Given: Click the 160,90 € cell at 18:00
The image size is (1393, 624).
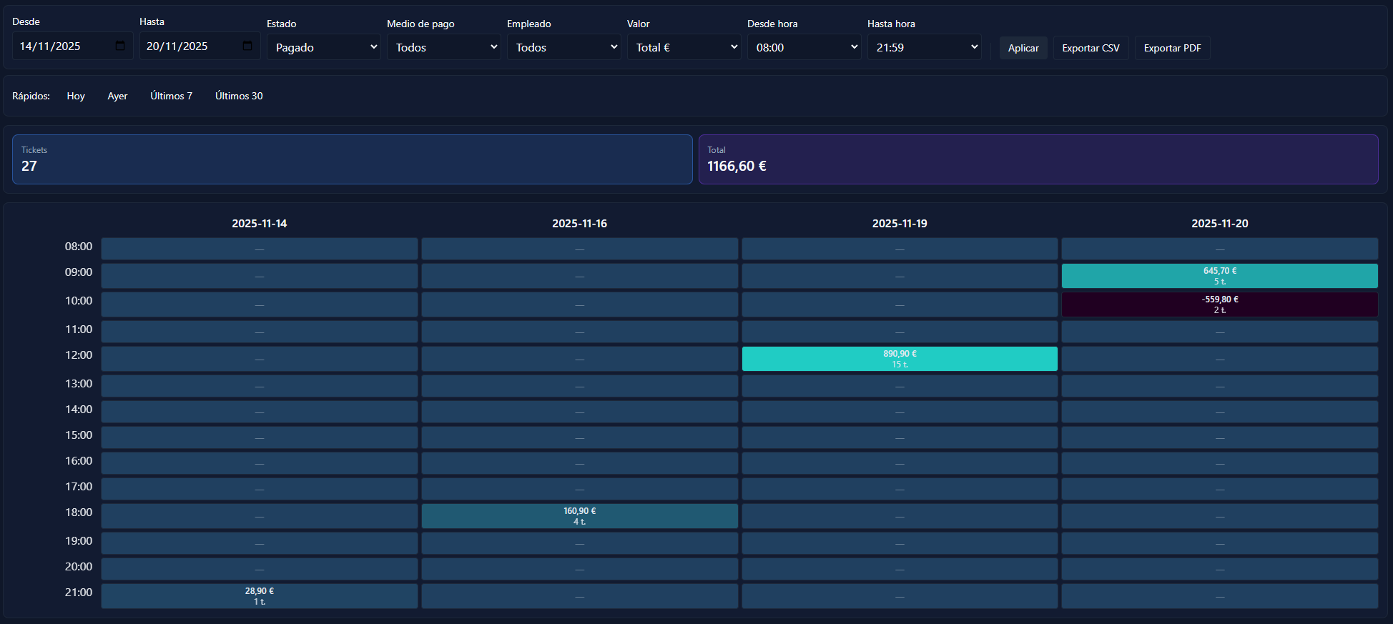Looking at the screenshot, I should [x=579, y=516].
